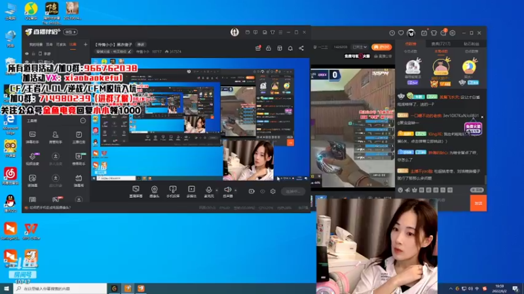
Task: Open stream settings gear in 直播伴侣
Action: point(273,191)
